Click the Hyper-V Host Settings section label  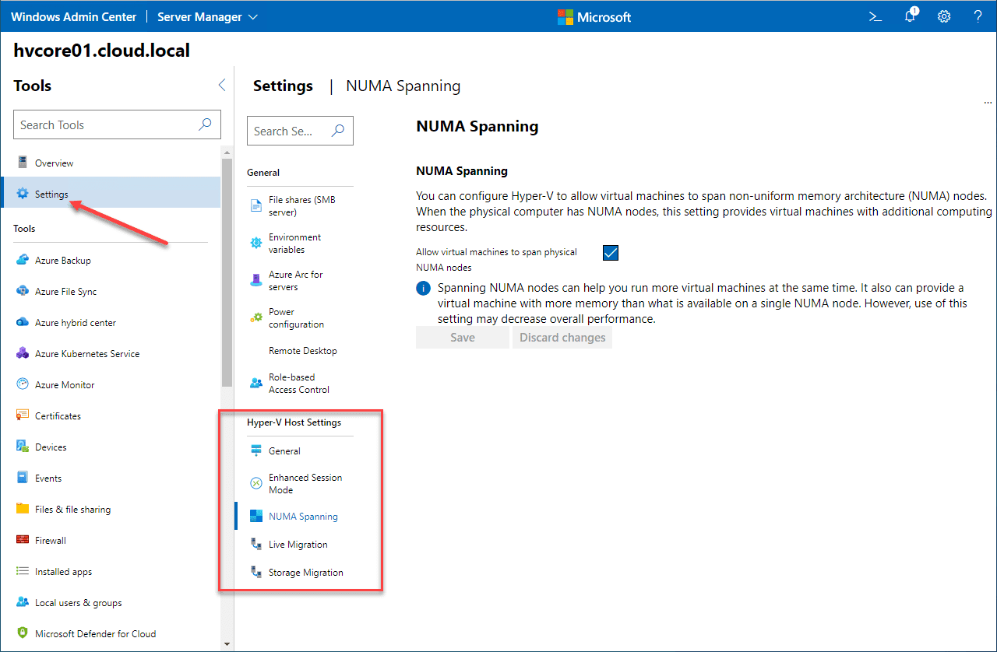(x=294, y=422)
